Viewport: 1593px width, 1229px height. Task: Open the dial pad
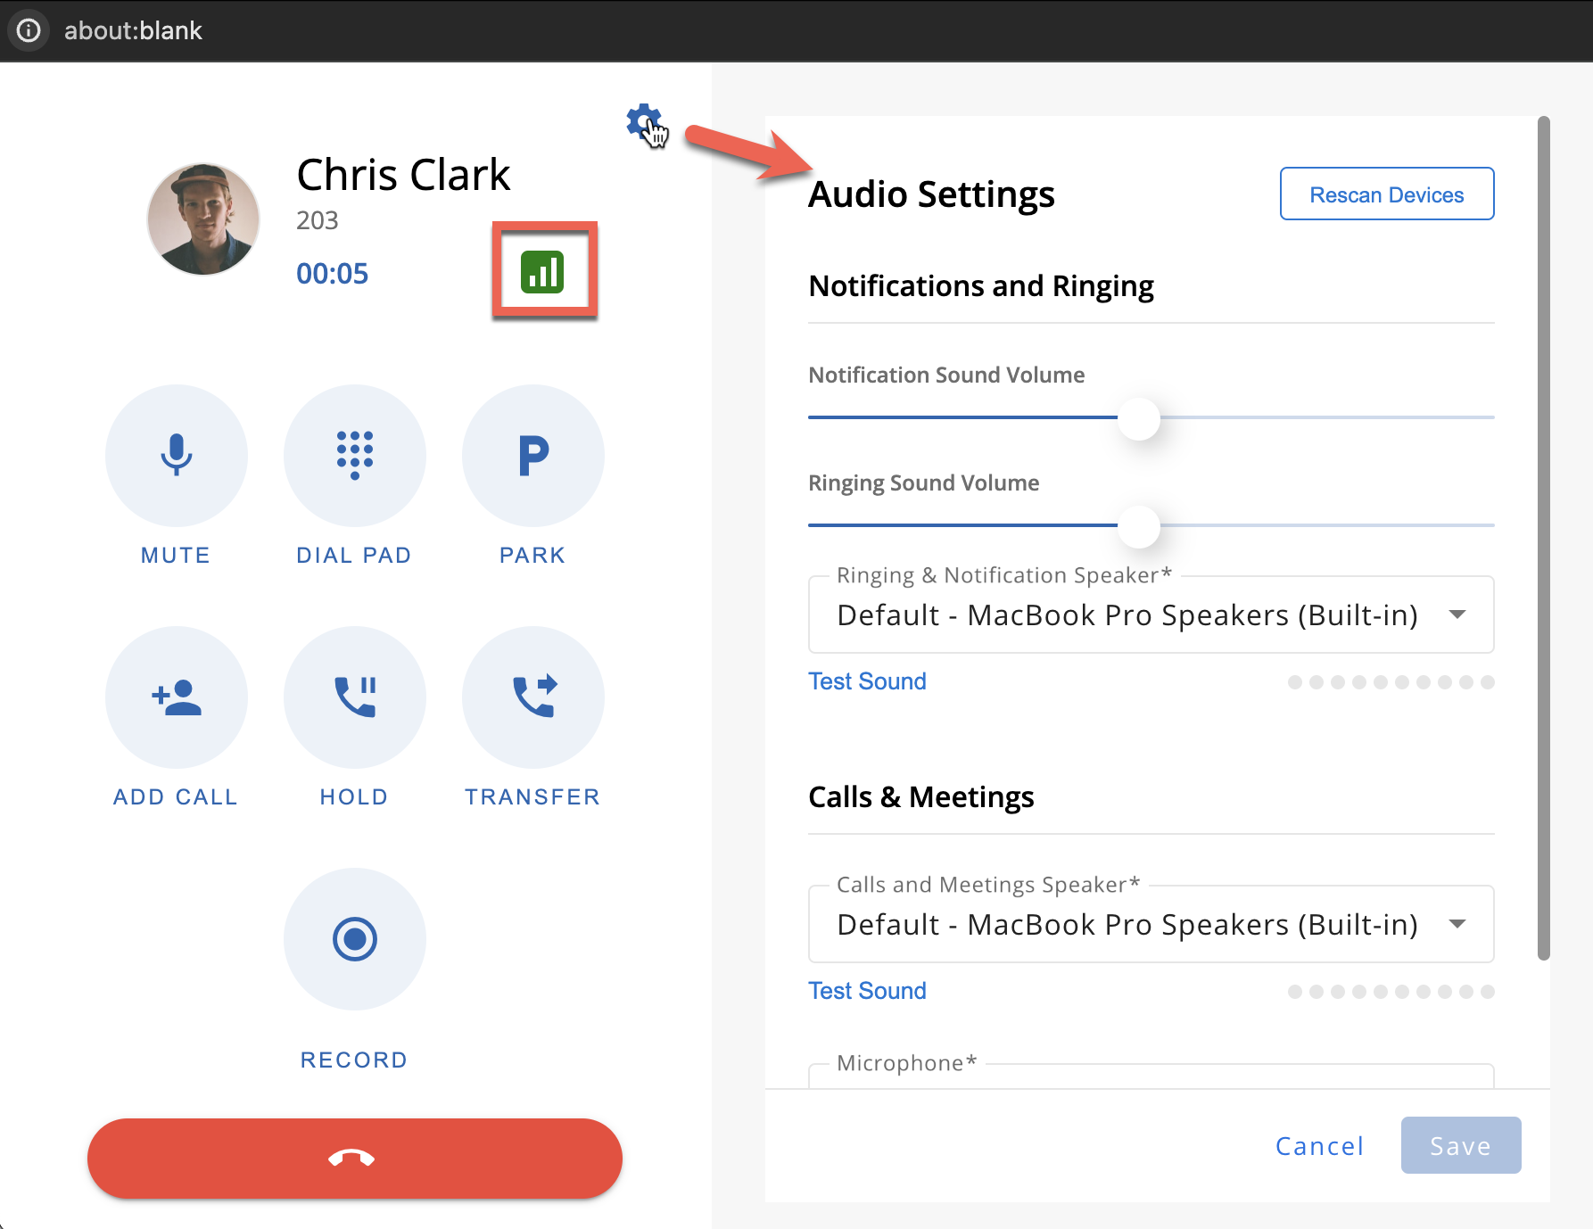click(x=354, y=455)
